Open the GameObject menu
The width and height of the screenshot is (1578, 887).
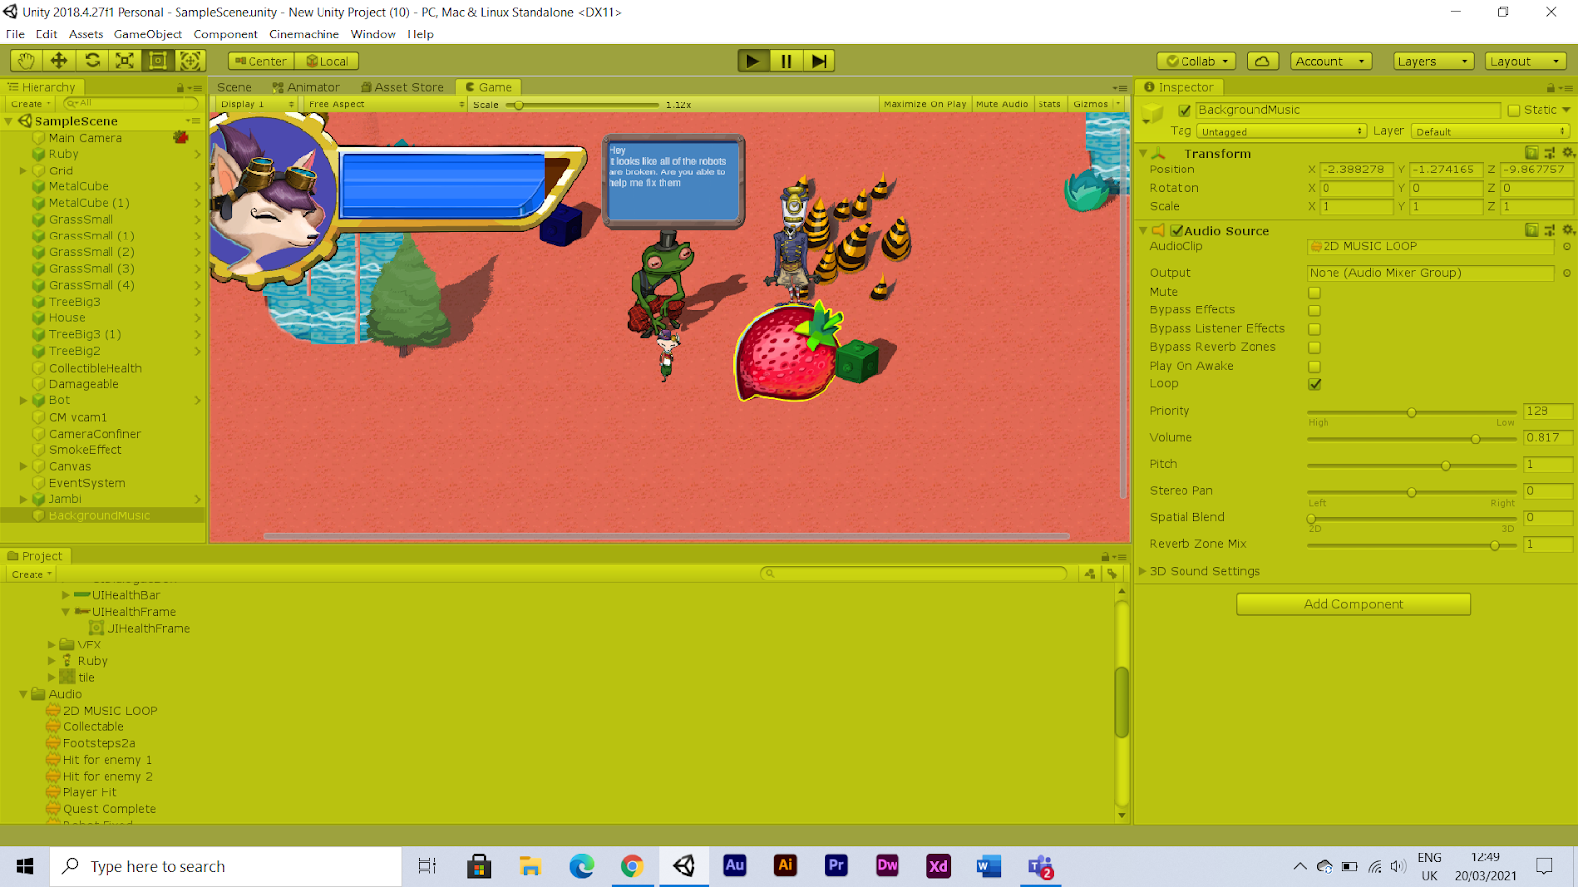148,34
